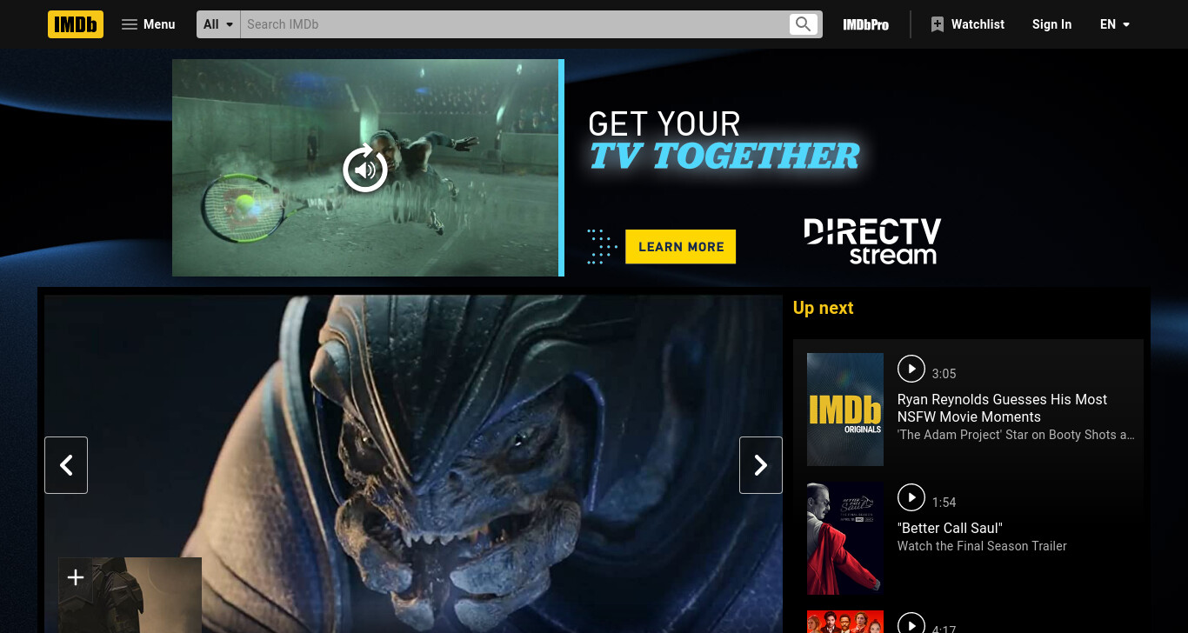This screenshot has width=1188, height=633.
Task: Click 'The Adam Project' Star subtitle text
Action: pos(1016,435)
